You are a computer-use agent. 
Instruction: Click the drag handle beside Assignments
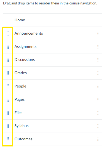(8, 47)
